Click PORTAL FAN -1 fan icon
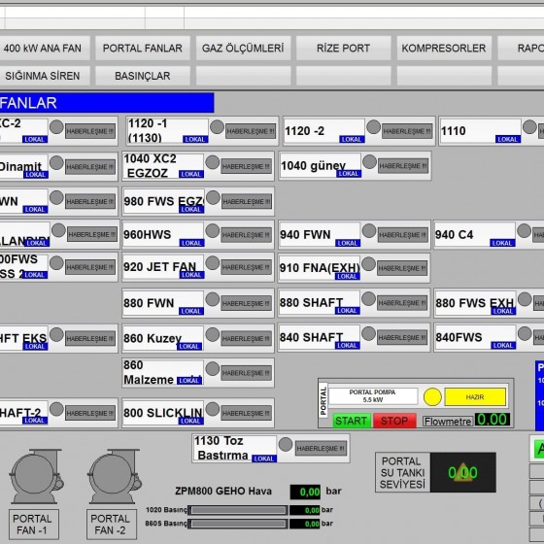This screenshot has height=544, width=544. tap(36, 476)
